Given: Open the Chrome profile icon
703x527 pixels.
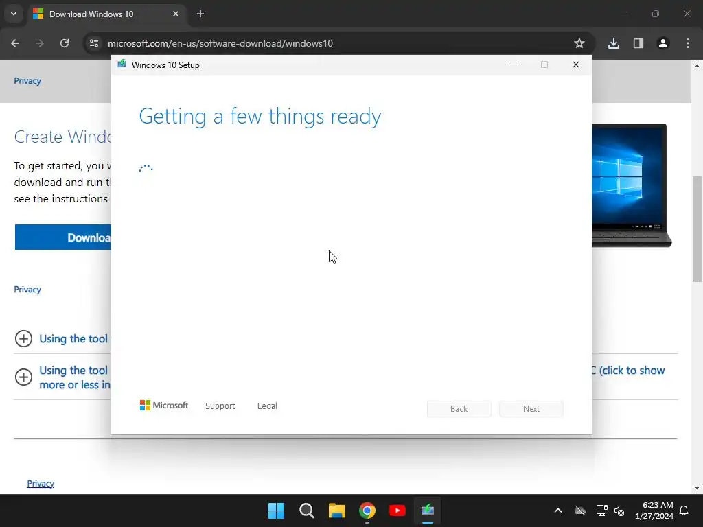Looking at the screenshot, I should 663,43.
